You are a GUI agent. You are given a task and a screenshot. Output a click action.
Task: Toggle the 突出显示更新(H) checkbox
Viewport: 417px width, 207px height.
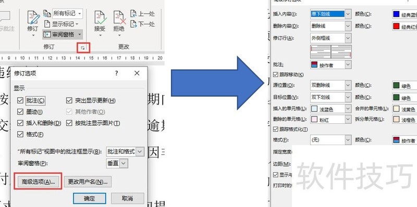coord(69,100)
